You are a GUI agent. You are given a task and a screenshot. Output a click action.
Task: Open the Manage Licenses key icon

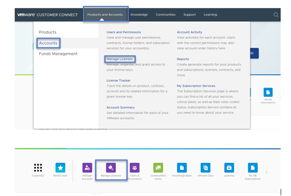(111, 168)
